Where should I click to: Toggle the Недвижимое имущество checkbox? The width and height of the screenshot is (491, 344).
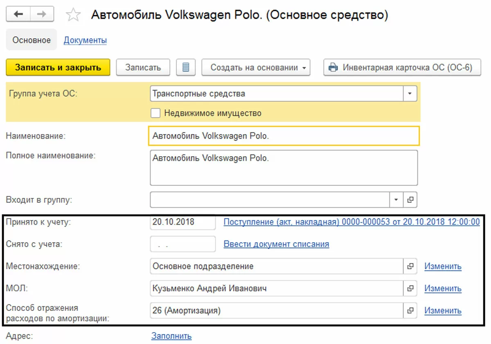pyautogui.click(x=155, y=113)
